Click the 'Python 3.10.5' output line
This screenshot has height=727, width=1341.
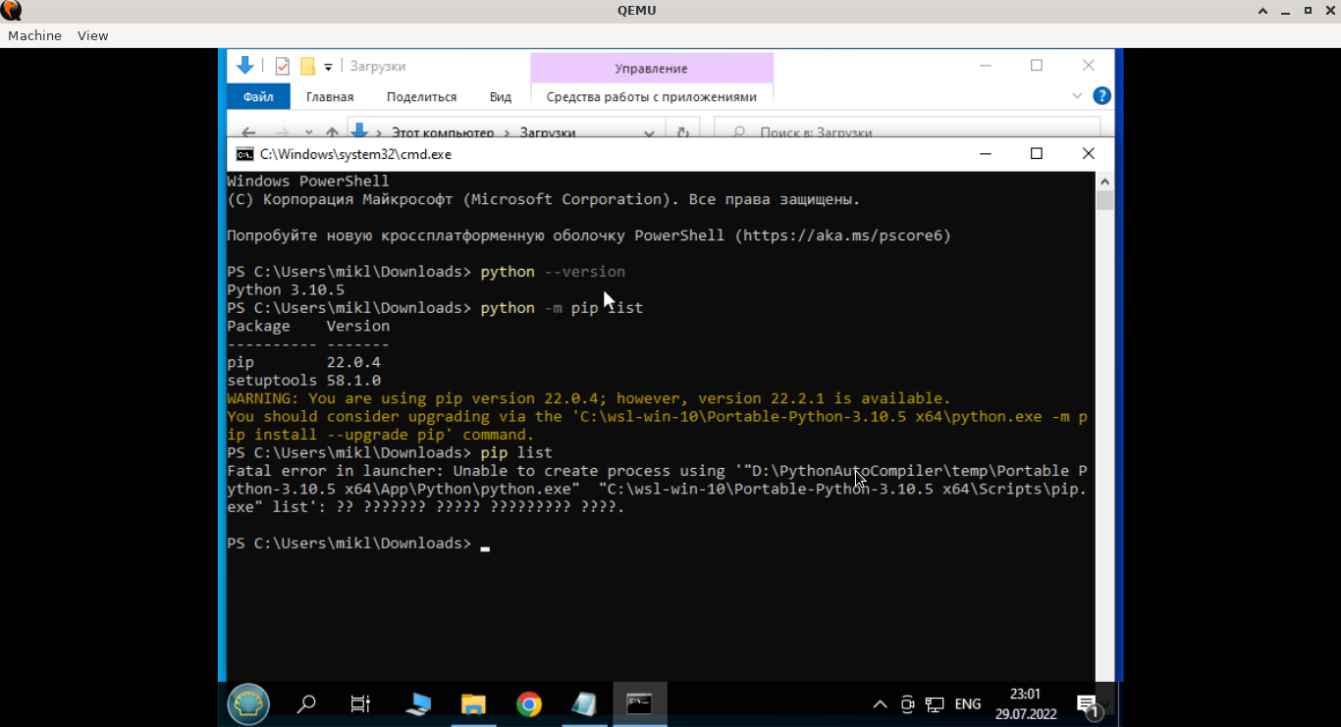point(286,289)
